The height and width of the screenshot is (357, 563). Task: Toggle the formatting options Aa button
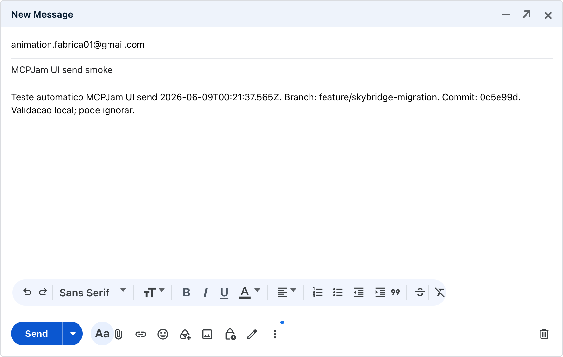tap(102, 334)
